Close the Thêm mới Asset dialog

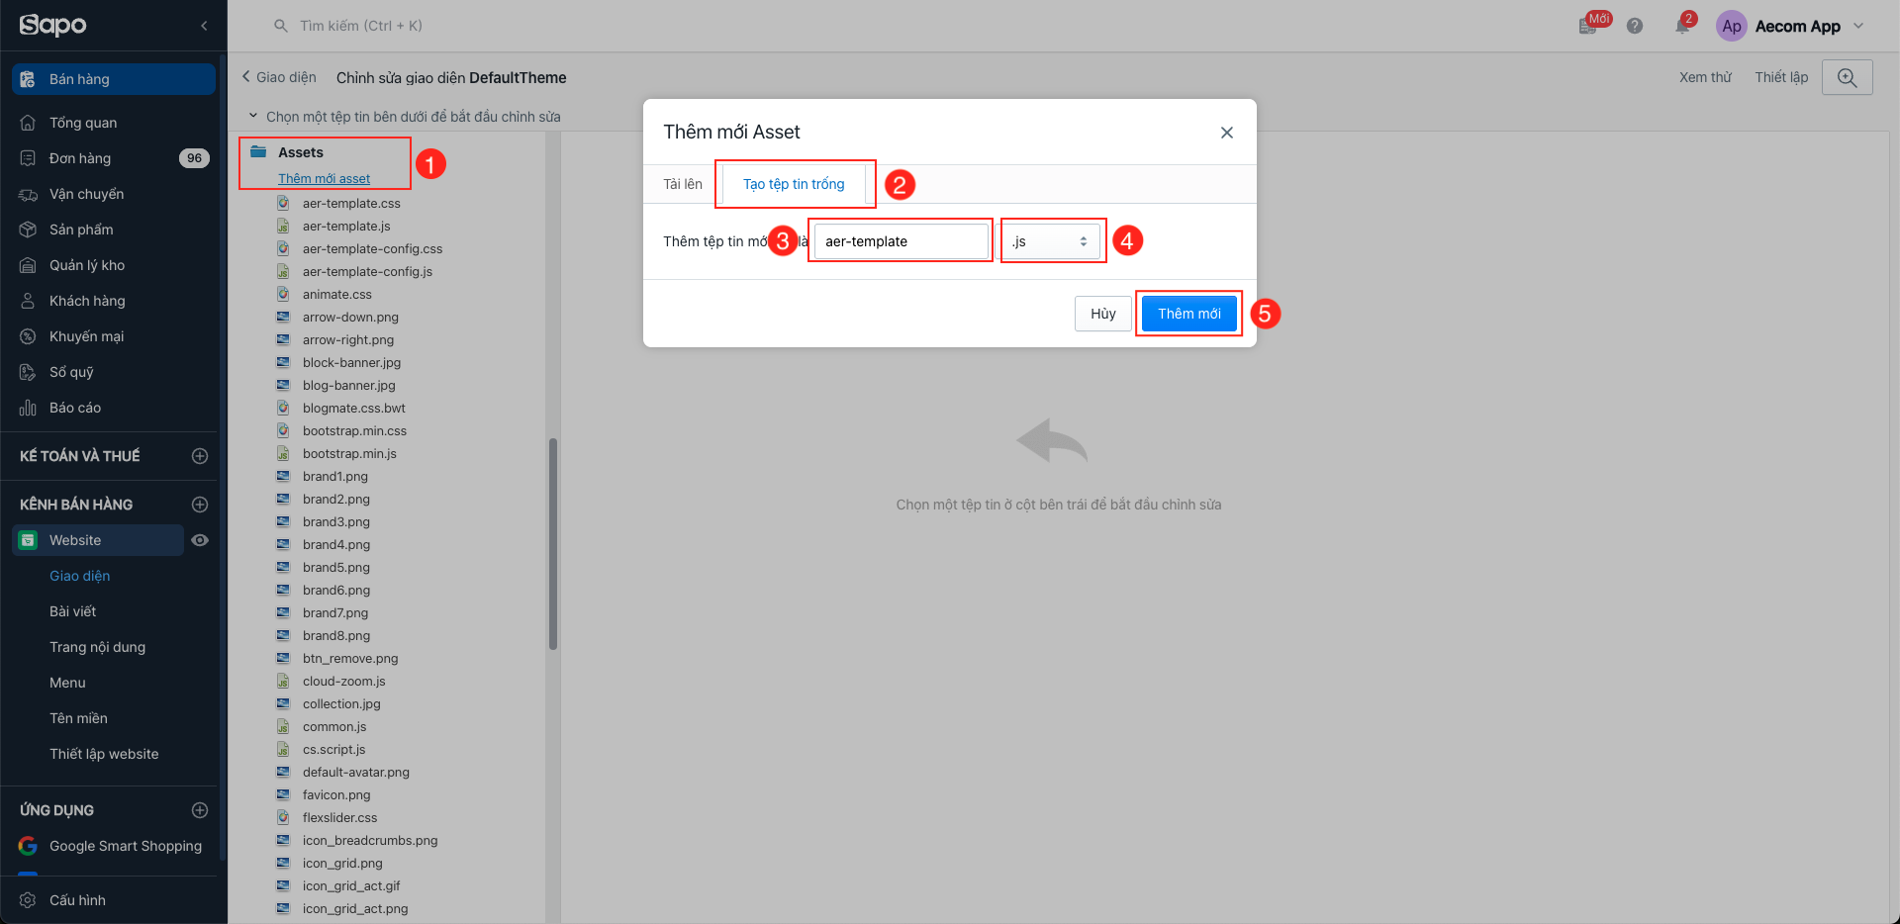1226,133
